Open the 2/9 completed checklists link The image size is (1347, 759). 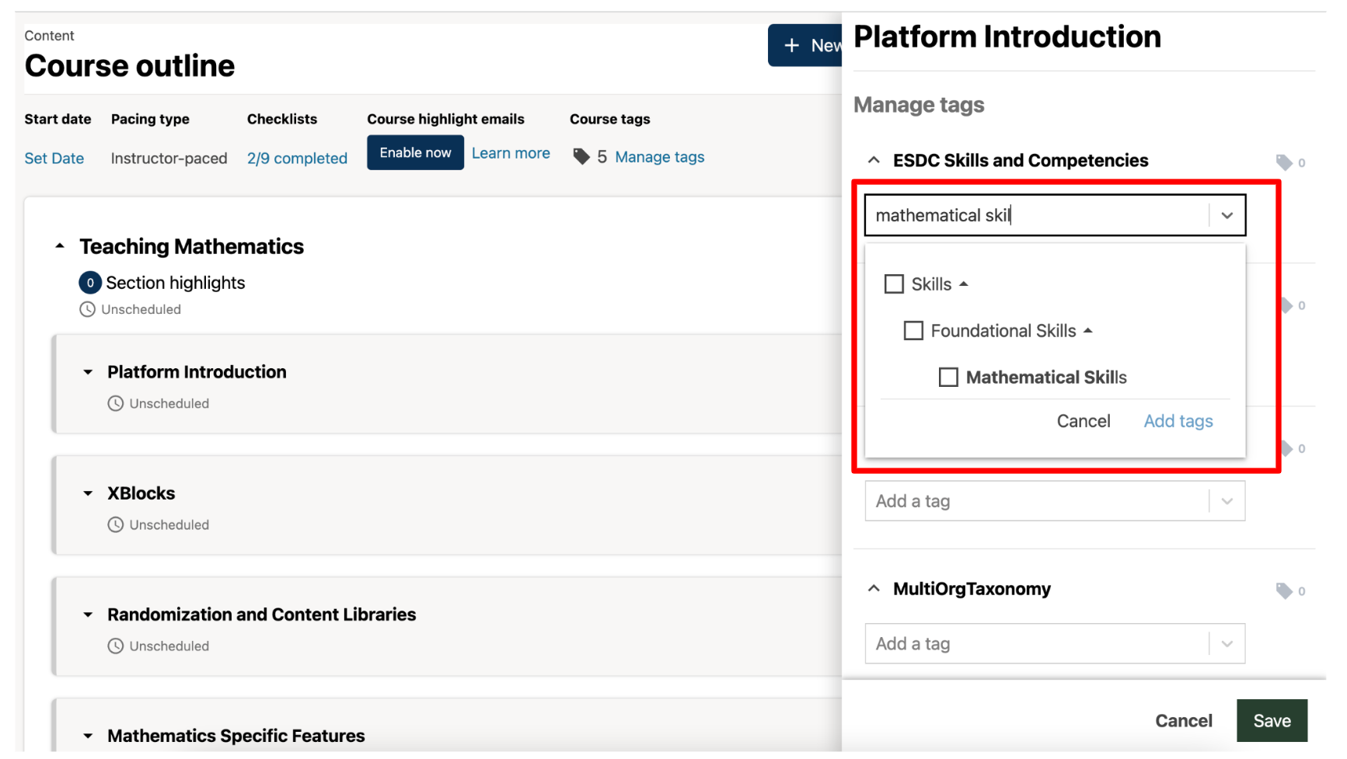pos(297,158)
